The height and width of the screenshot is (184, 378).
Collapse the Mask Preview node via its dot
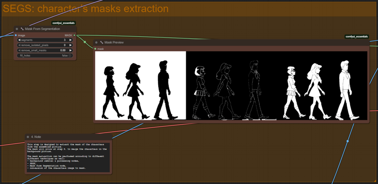point(96,42)
